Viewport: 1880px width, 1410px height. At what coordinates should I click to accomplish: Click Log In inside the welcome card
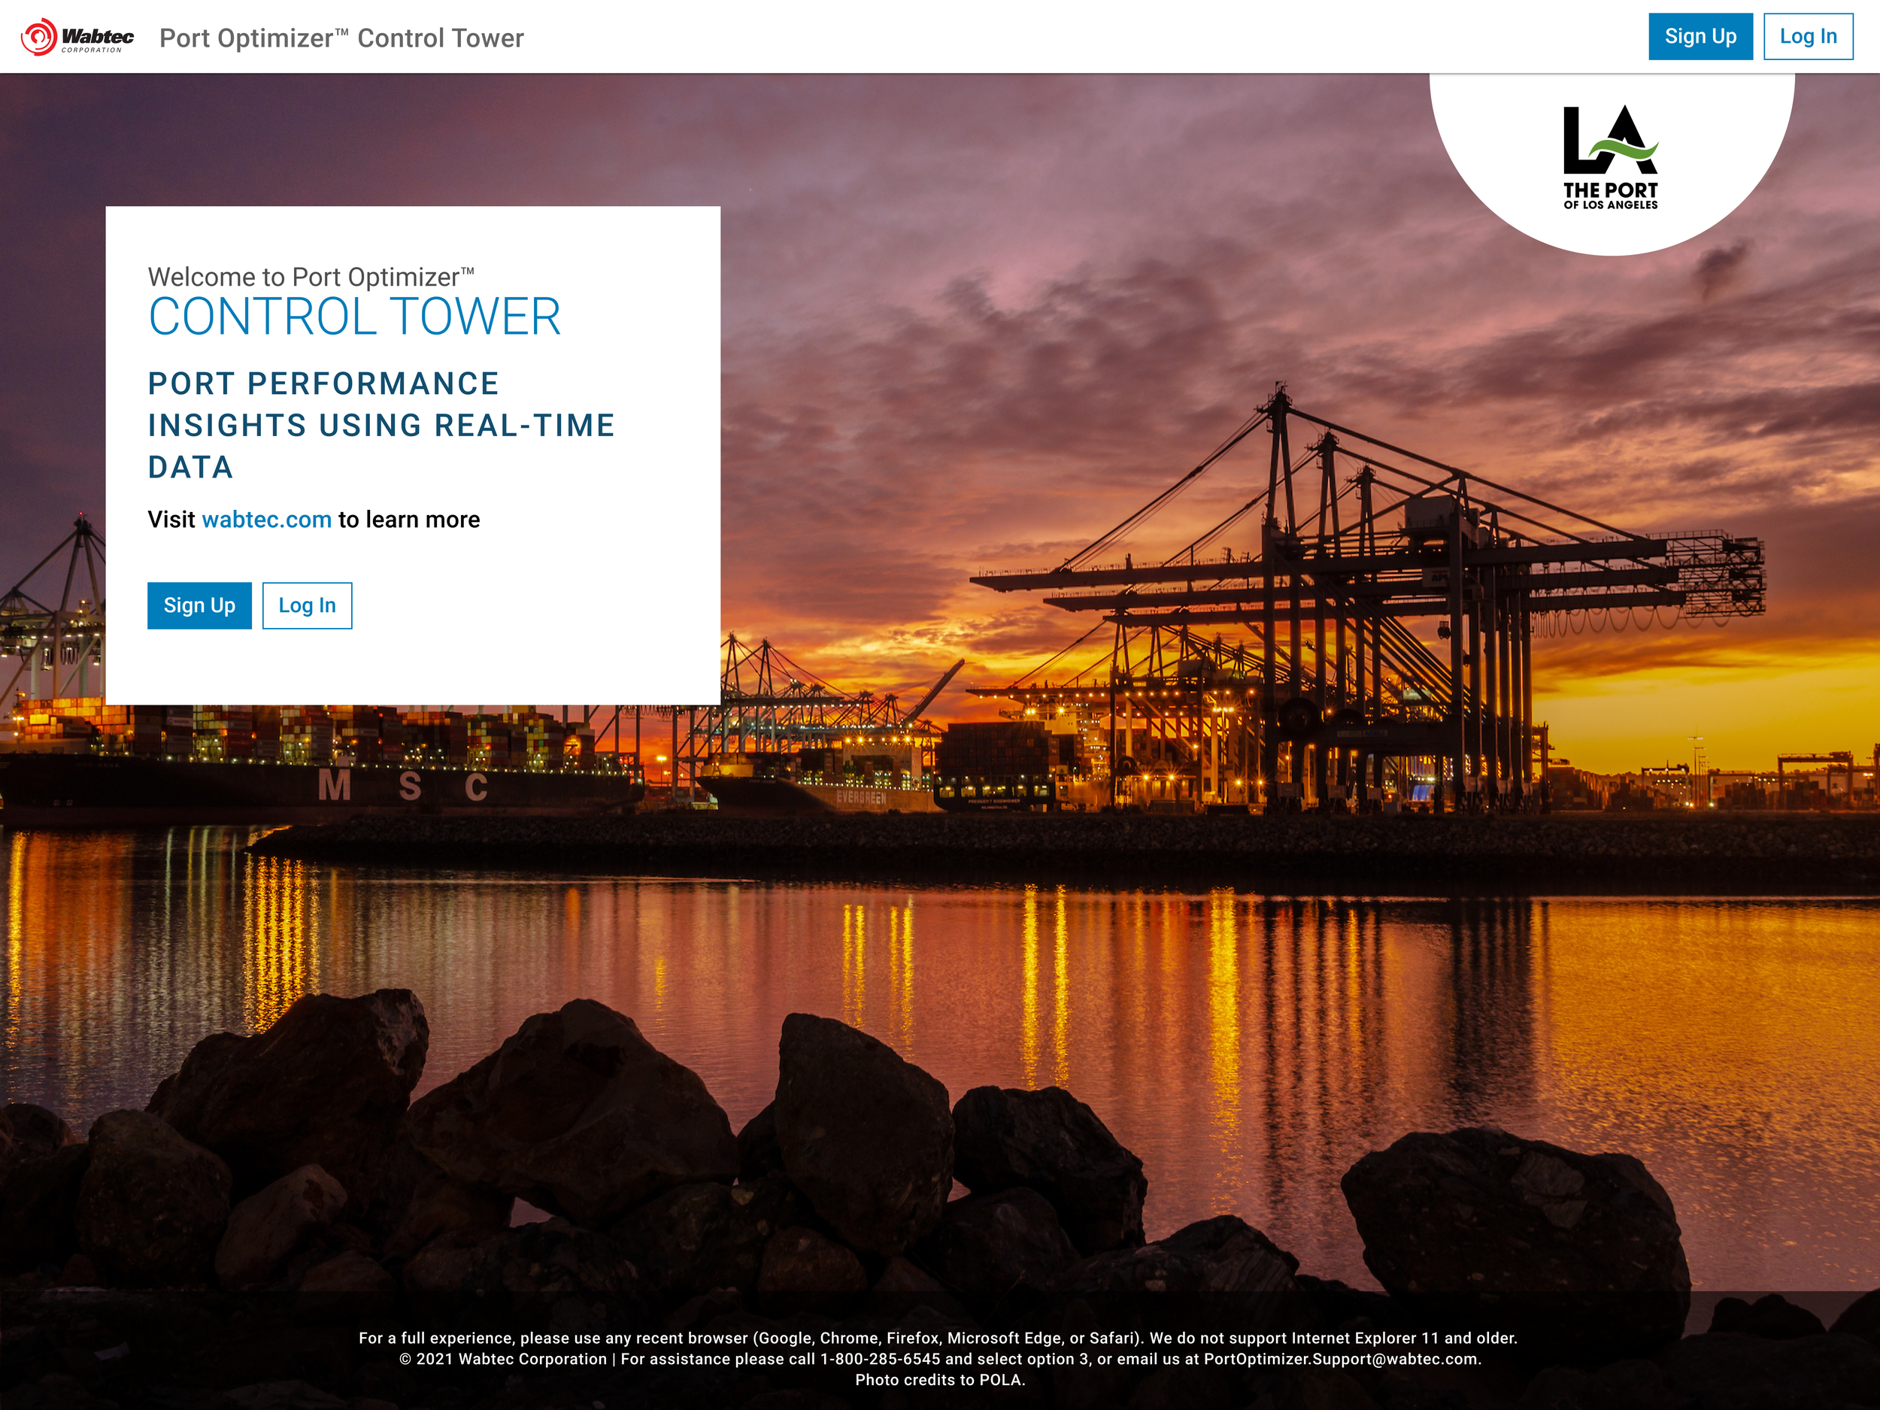307,605
